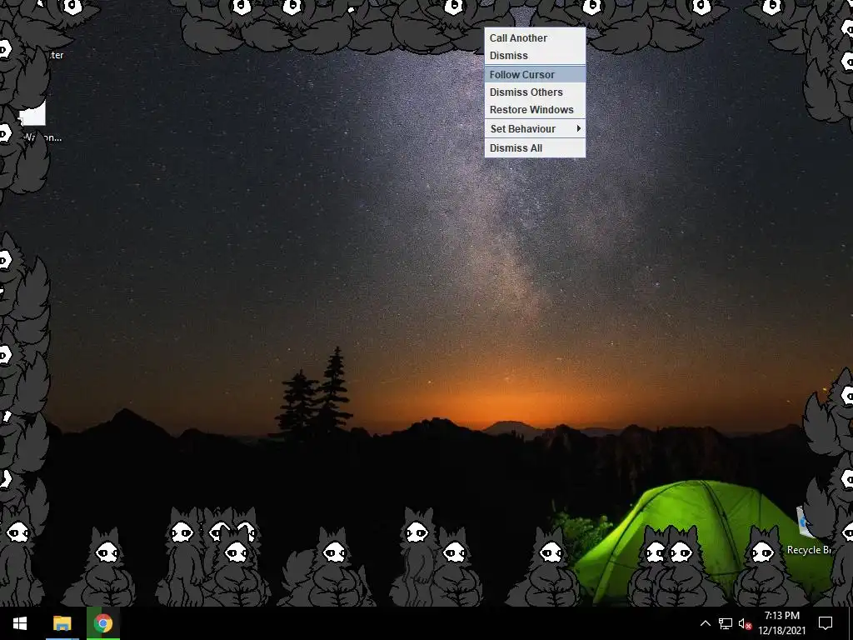This screenshot has width=853, height=640.
Task: Click Dismiss All menu entry
Action: [x=535, y=148]
